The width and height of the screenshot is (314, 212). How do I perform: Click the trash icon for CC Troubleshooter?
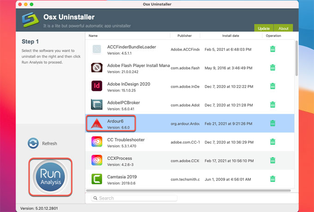click(272, 142)
